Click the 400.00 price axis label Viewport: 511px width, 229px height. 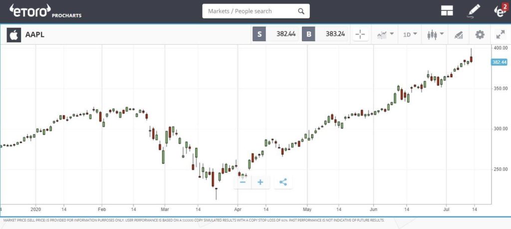(500, 48)
